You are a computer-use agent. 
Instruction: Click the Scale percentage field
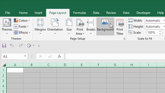[x=153, y=33]
